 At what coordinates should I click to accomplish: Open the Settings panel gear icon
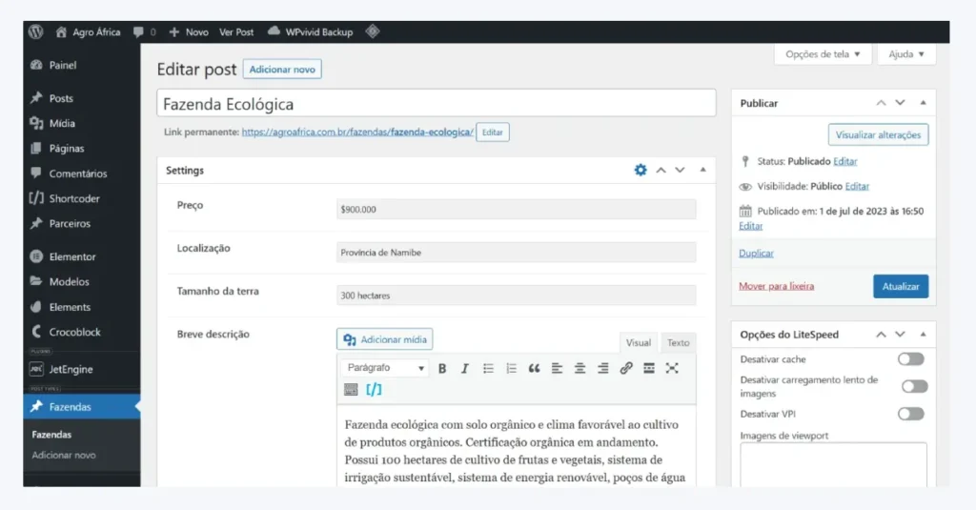pyautogui.click(x=640, y=170)
